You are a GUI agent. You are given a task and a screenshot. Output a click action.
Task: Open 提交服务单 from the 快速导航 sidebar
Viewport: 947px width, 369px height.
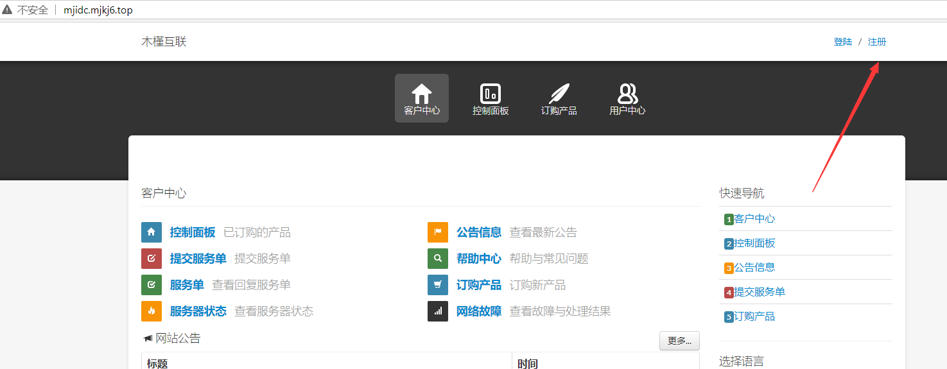[x=760, y=292]
